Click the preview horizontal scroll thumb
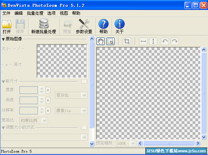 pyautogui.click(x=169, y=143)
